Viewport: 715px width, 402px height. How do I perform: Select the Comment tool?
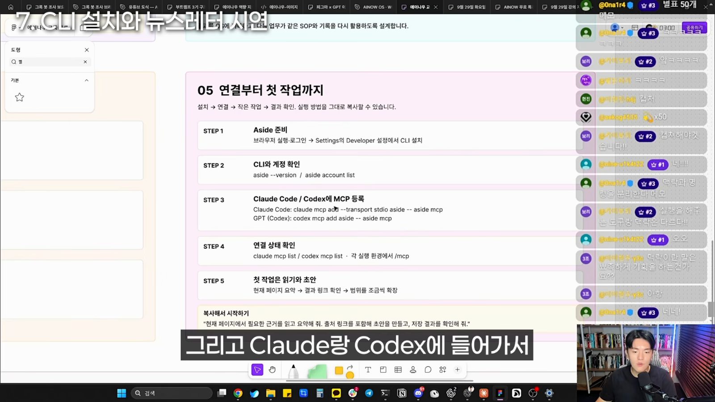tap(428, 370)
